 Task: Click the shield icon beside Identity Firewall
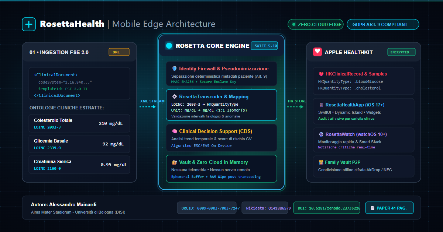pos(174,69)
